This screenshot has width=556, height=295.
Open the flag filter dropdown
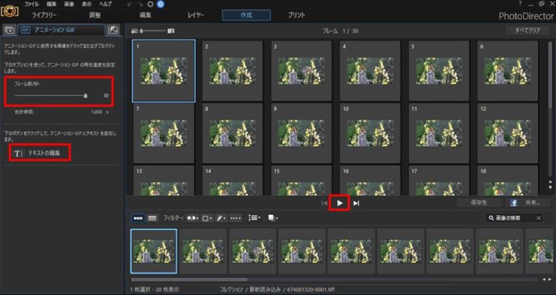pos(192,219)
